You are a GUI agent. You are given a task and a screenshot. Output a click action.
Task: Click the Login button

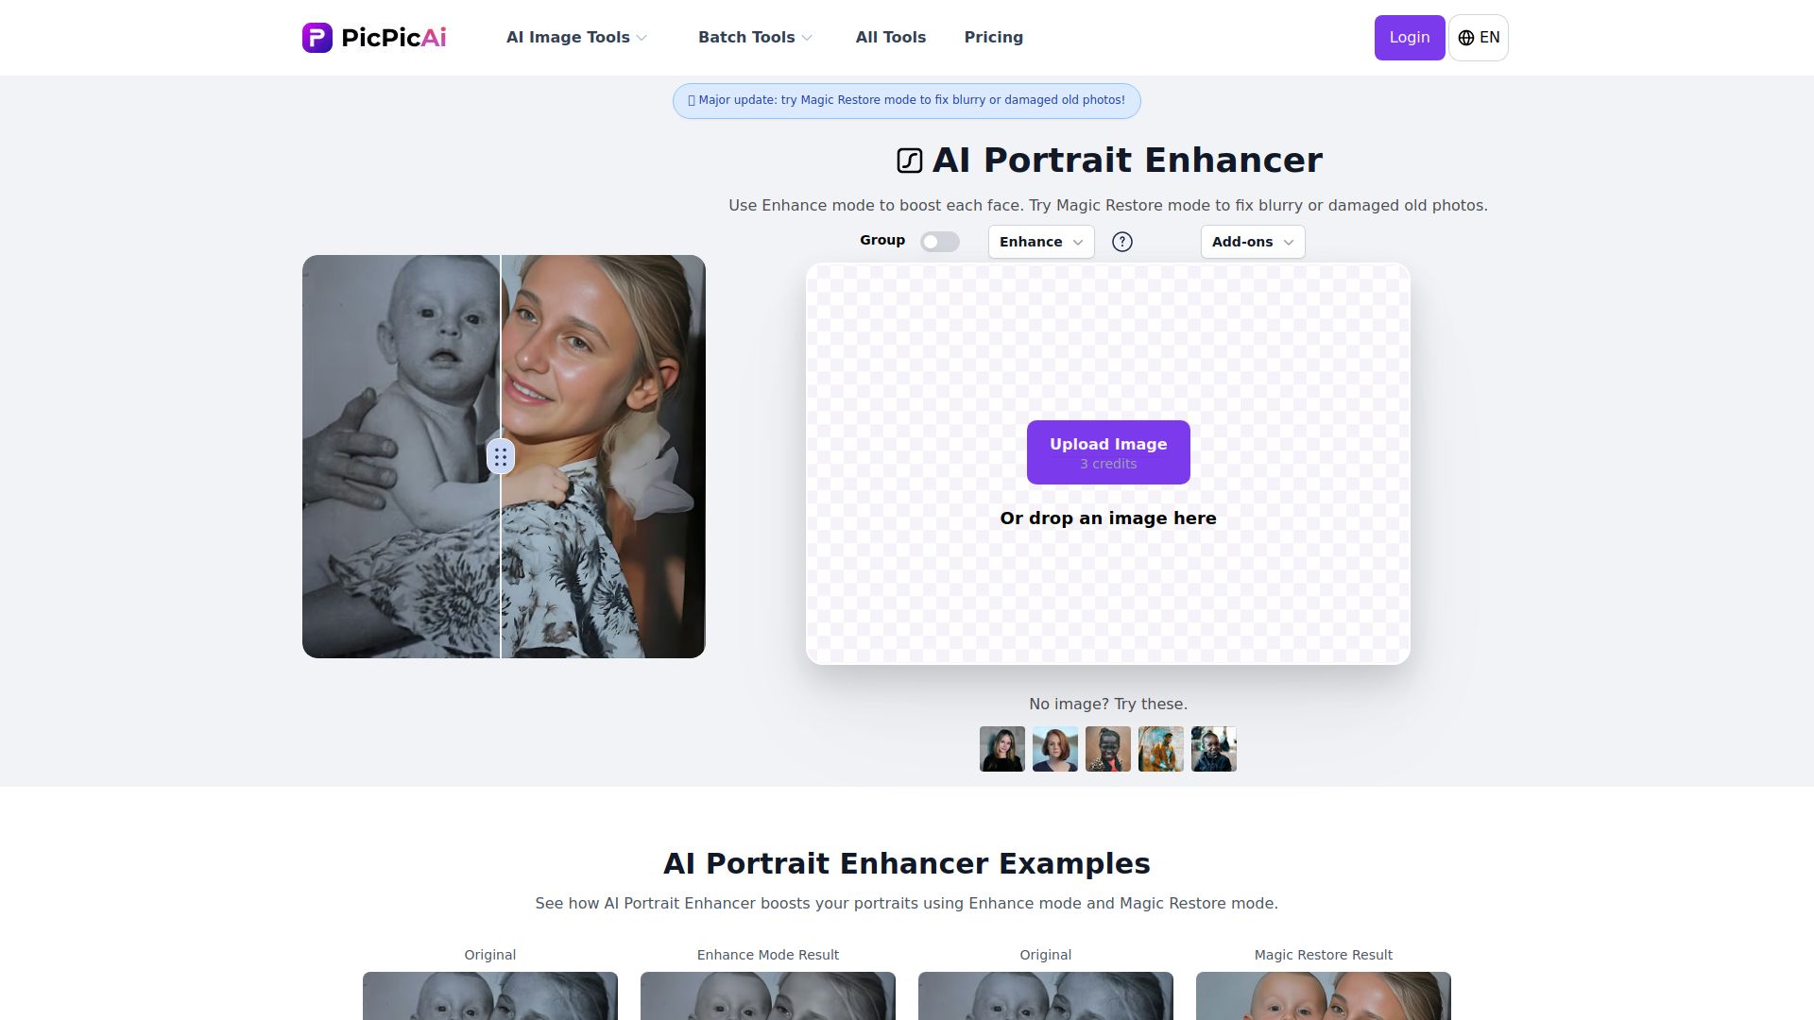1410,38
